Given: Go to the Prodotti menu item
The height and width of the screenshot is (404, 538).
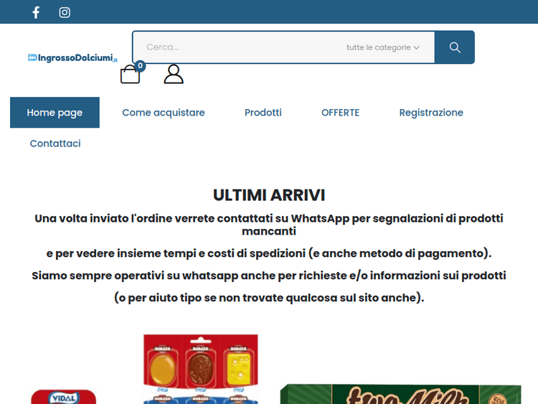Looking at the screenshot, I should [x=263, y=113].
